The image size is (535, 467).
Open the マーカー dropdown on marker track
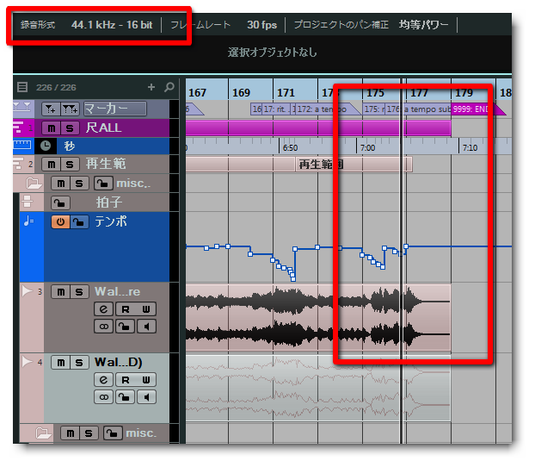(115, 109)
